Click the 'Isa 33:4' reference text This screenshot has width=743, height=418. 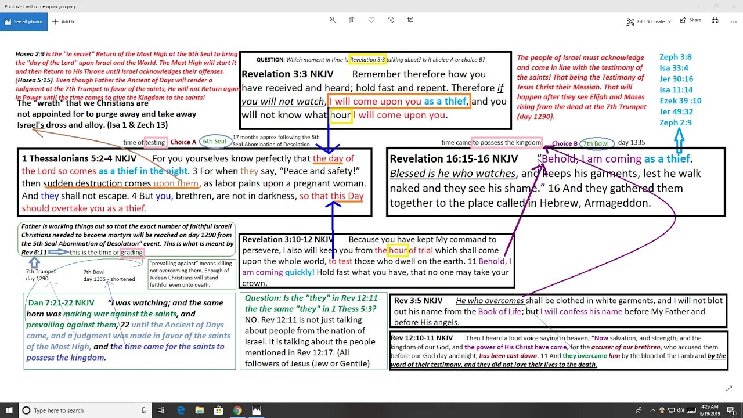[674, 67]
